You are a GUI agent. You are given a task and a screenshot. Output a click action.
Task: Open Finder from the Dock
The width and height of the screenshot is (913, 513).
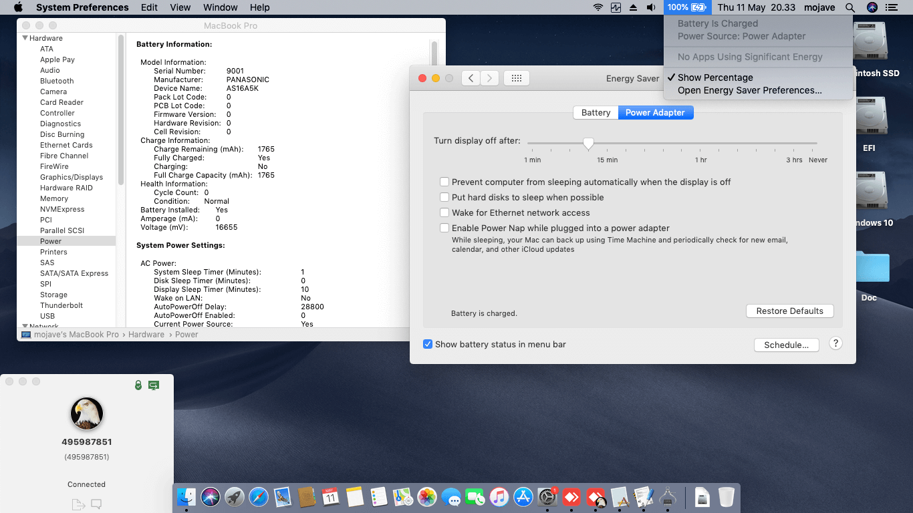186,497
